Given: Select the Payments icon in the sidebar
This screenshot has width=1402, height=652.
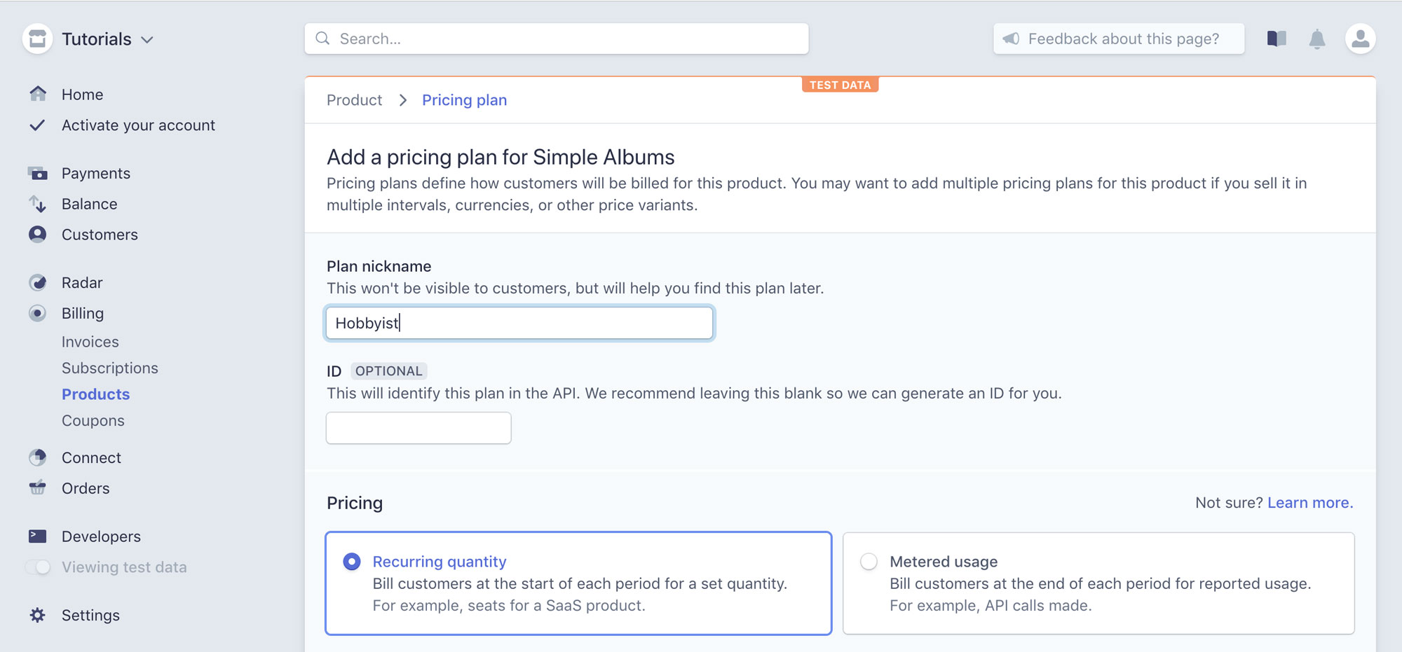Looking at the screenshot, I should (x=37, y=173).
